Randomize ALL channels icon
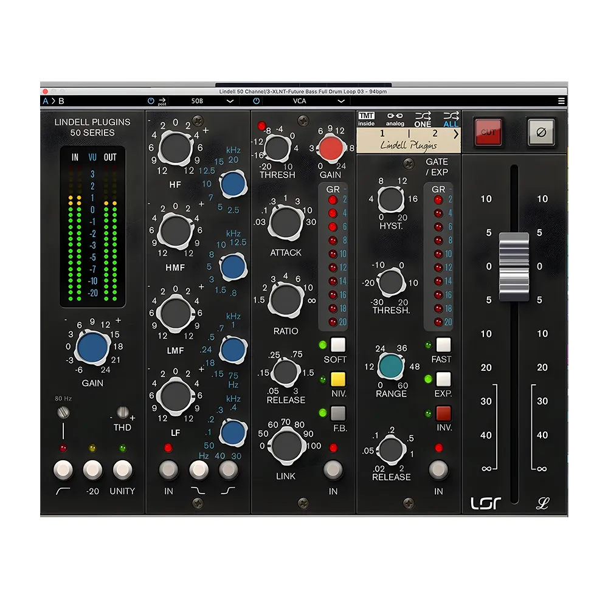The height and width of the screenshot is (608, 608). click(x=451, y=120)
